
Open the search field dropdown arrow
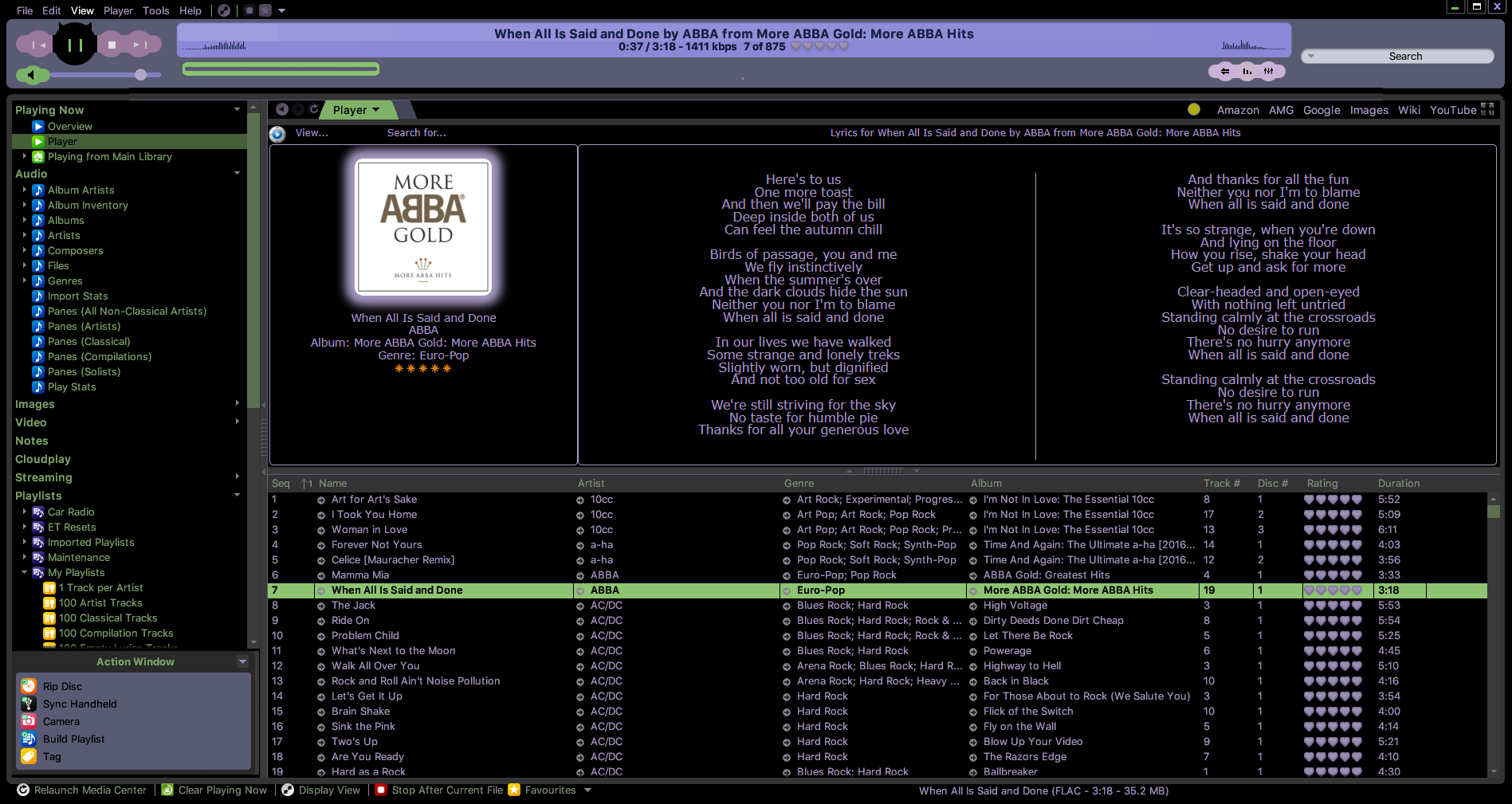[1310, 57]
